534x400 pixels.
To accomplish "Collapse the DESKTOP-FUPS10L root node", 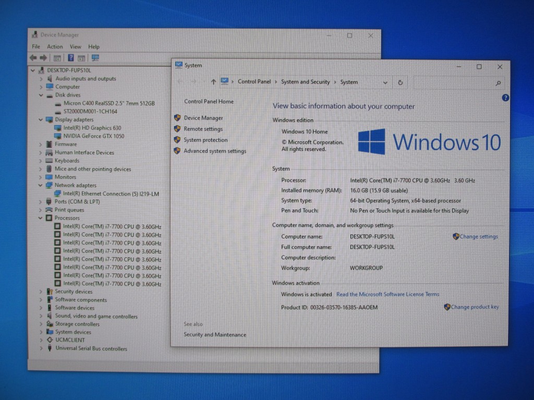I will pyautogui.click(x=33, y=70).
